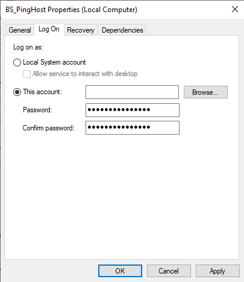Click the Password label text
The width and height of the screenshot is (244, 282).
coord(37,110)
